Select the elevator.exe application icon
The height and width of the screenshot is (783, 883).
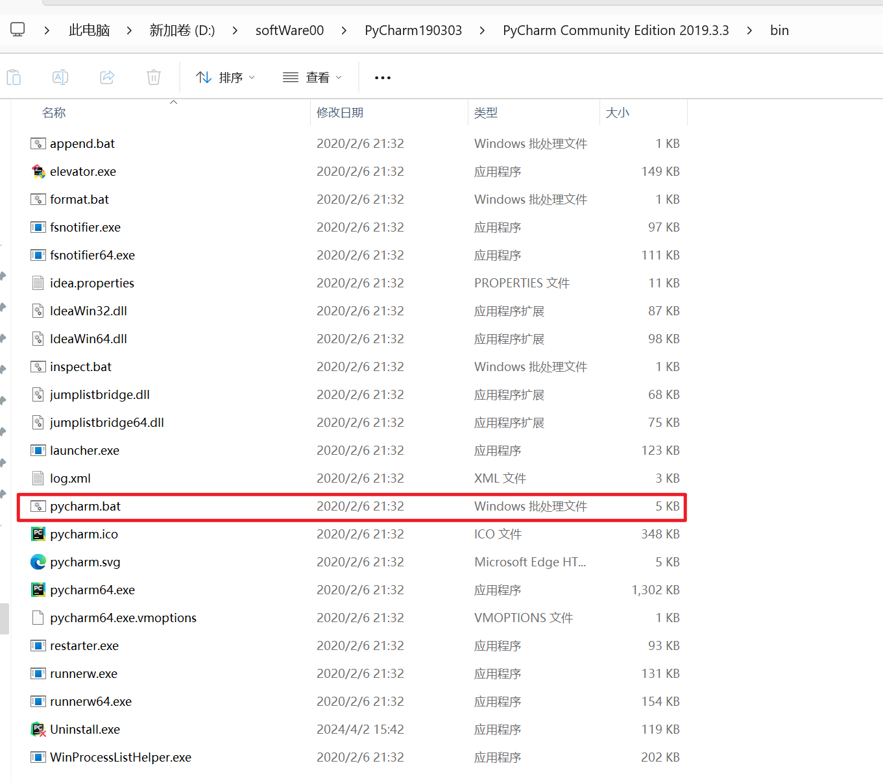point(38,171)
